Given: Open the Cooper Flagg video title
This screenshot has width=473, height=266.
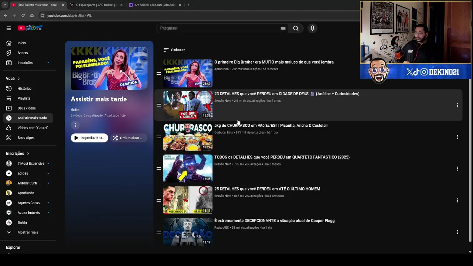Looking at the screenshot, I should pyautogui.click(x=275, y=221).
